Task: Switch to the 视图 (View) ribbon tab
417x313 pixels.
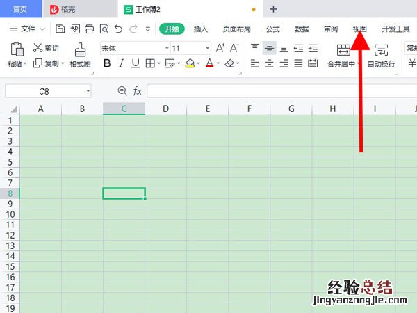Action: click(359, 29)
